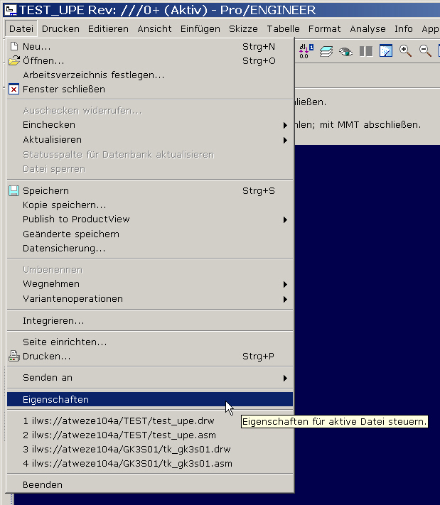Open the Format menu
Viewport: 440px width, 505px height.
click(325, 29)
